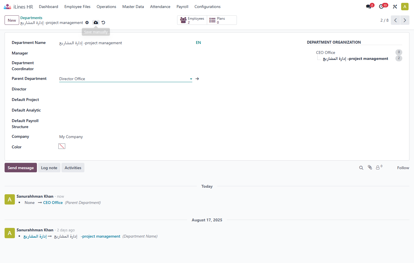Select CEO Office in department organization
The image size is (414, 263).
click(326, 52)
